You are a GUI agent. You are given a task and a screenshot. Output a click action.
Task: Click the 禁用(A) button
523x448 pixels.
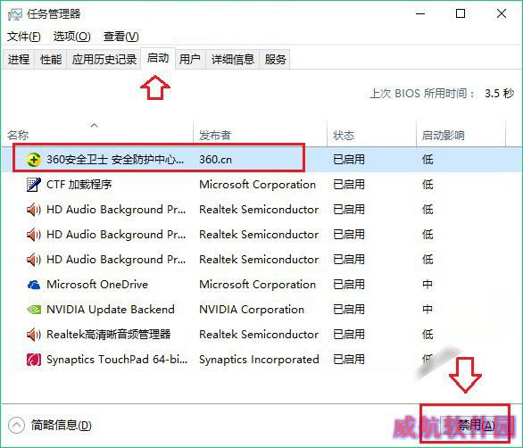[475, 426]
